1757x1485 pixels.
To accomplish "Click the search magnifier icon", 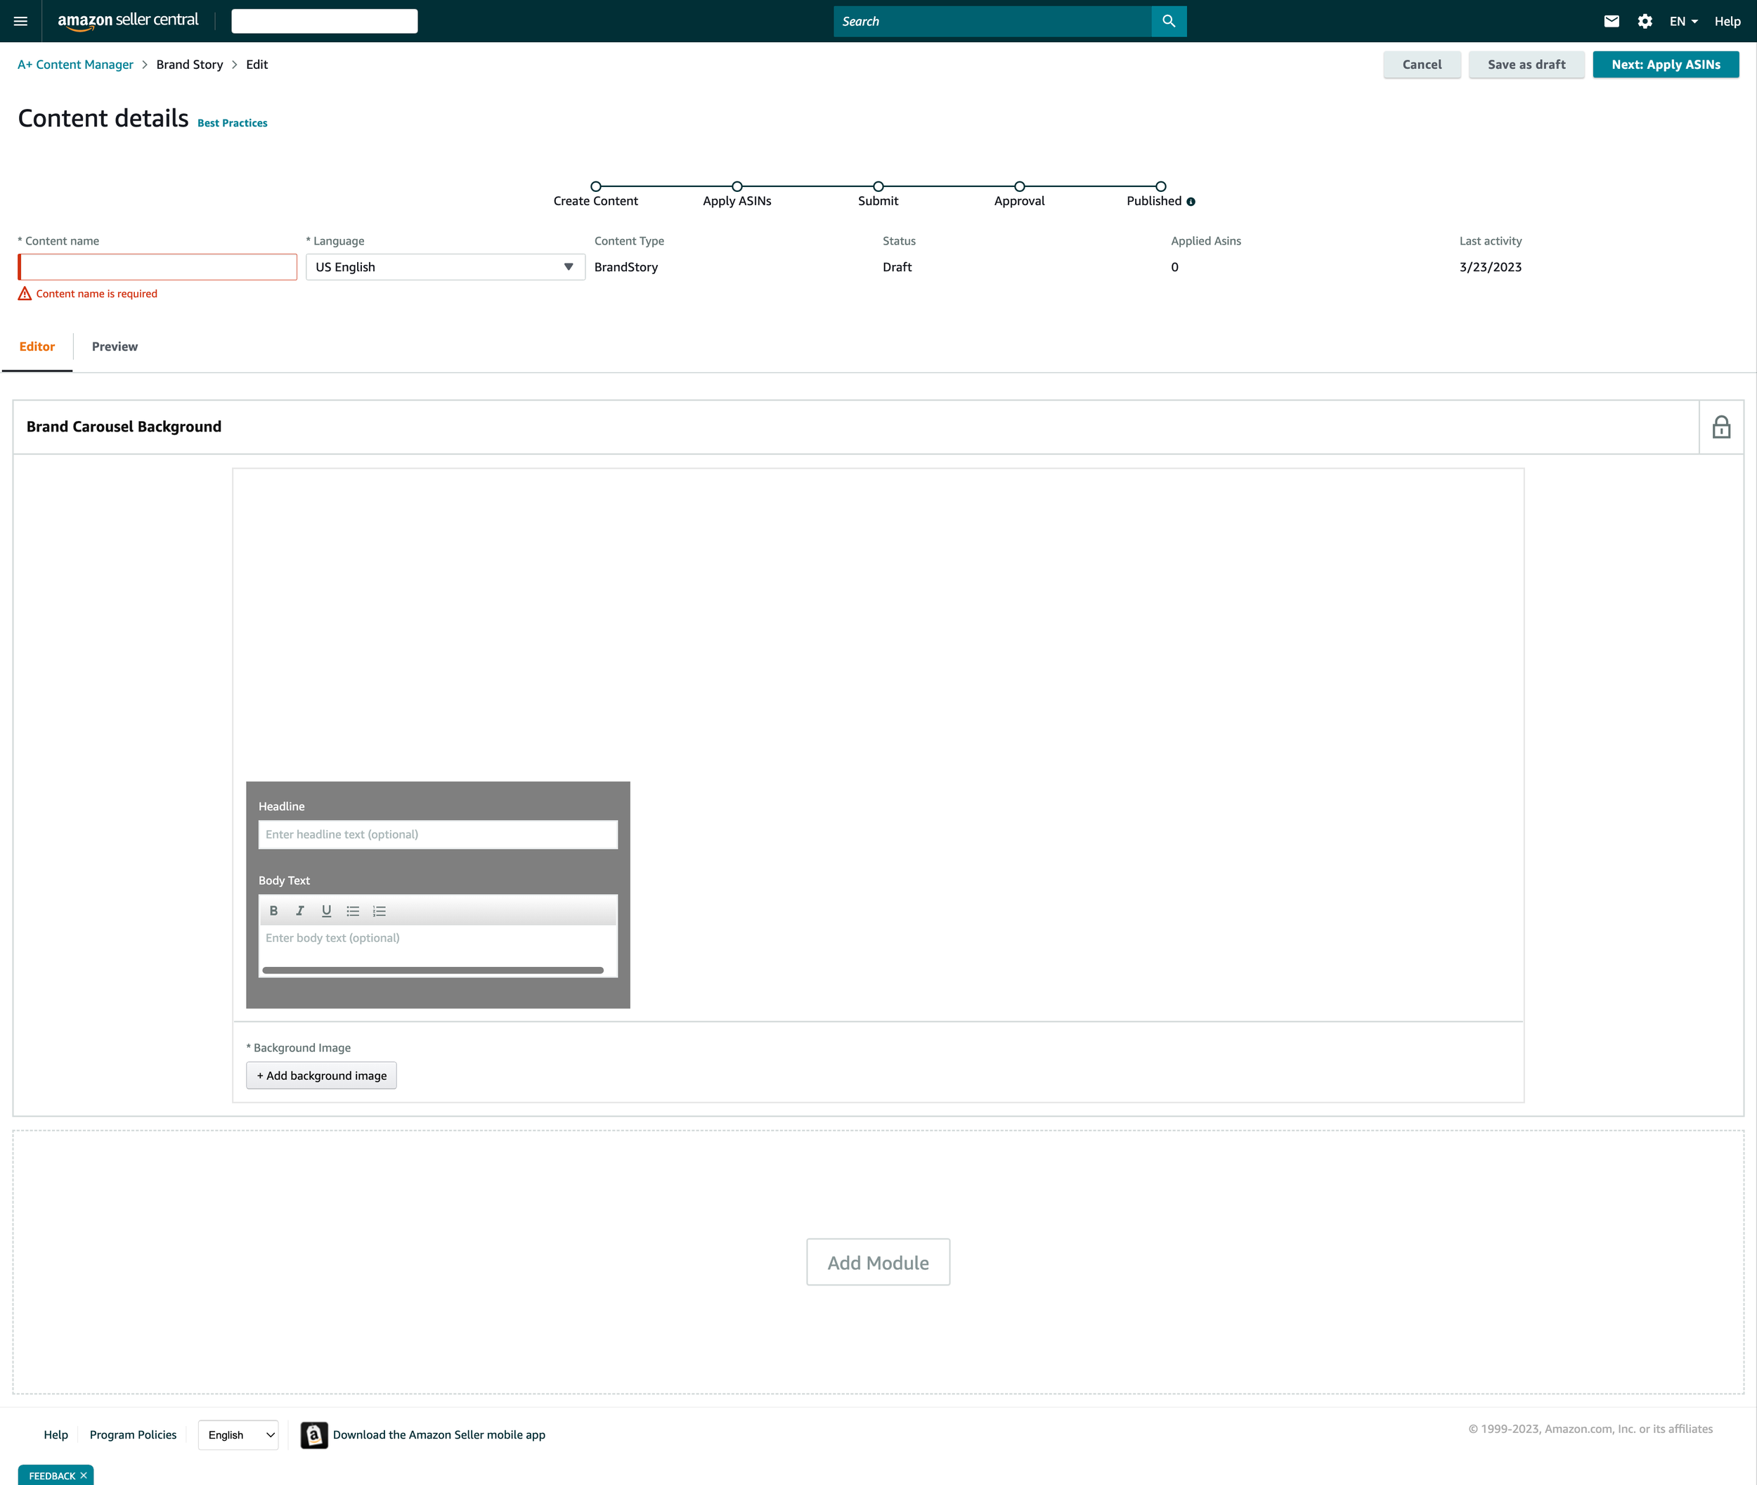I will 1169,21.
